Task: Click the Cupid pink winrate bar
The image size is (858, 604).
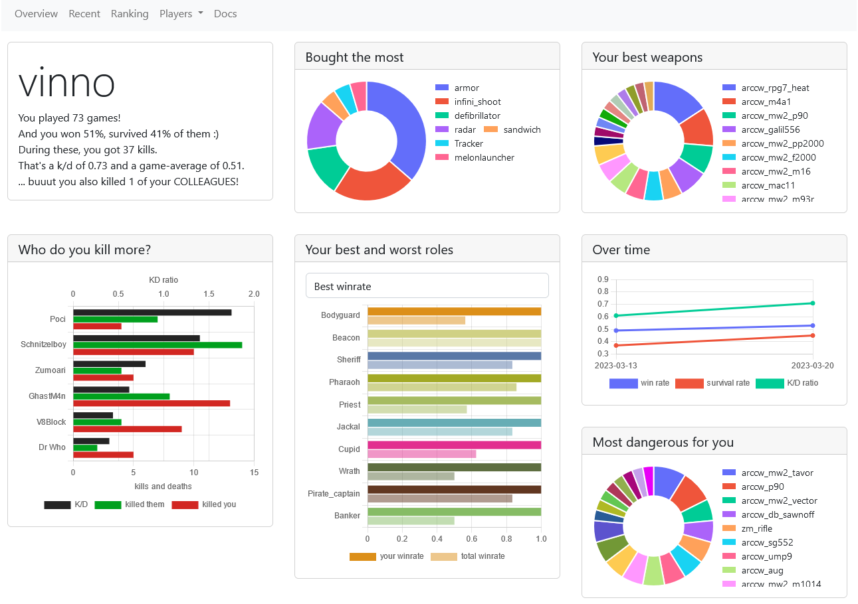Action: 454,445
